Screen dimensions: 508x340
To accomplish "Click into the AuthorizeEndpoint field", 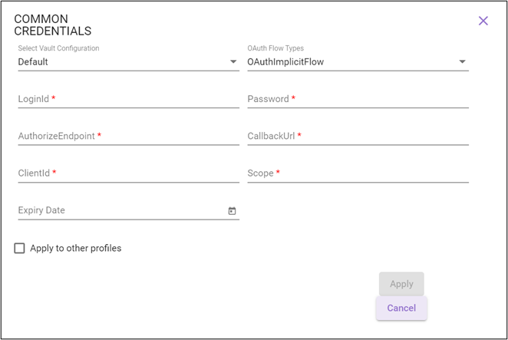I will click(x=128, y=137).
